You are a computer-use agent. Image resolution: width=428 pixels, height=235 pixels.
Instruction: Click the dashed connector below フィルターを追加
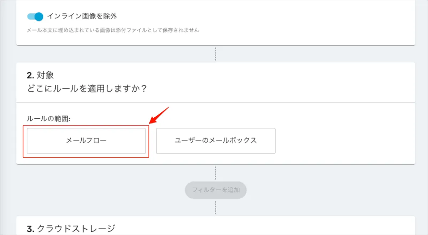pyautogui.click(x=215, y=207)
